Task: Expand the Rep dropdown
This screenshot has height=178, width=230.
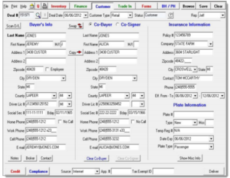Action: (223, 15)
